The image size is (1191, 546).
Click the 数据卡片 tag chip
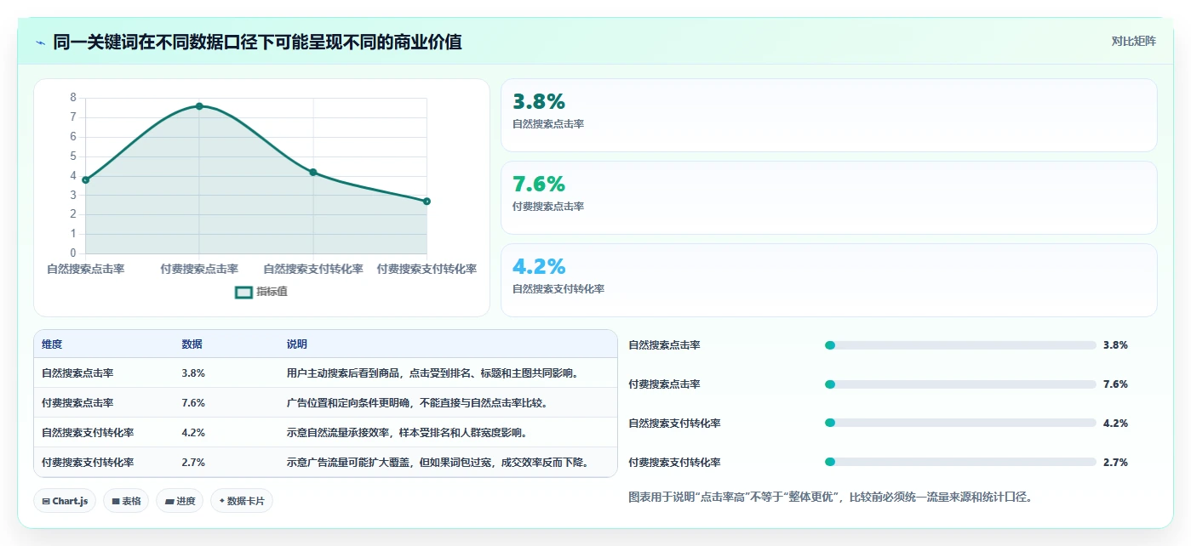(242, 501)
